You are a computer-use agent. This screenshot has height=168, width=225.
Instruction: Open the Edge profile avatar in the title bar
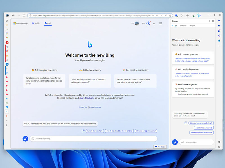pyautogui.click(x=8, y=15)
